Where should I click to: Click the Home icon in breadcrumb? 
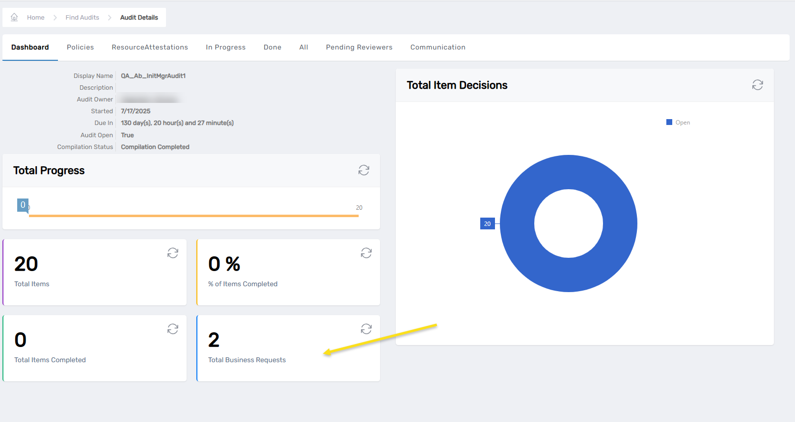(14, 17)
